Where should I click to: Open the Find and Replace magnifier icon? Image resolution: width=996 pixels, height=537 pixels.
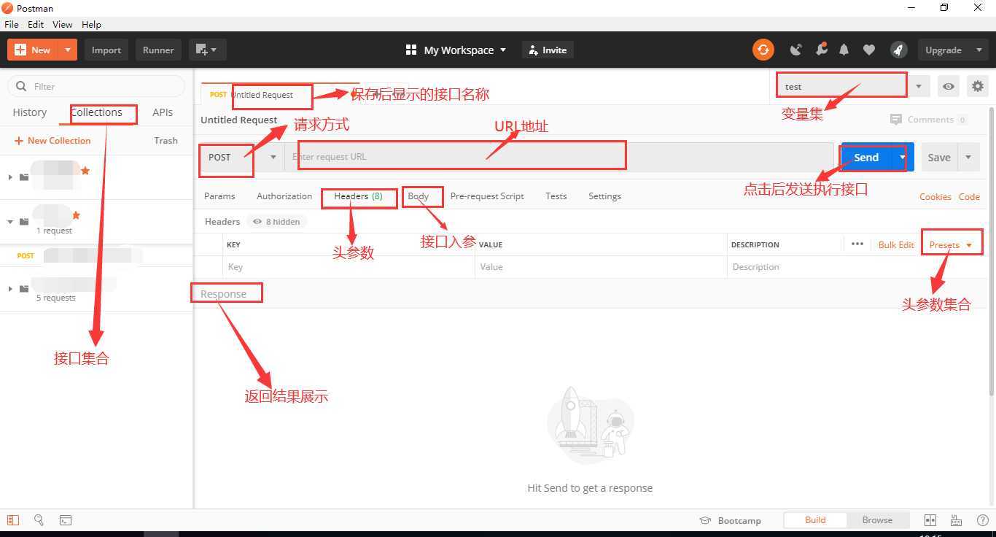[x=39, y=520]
